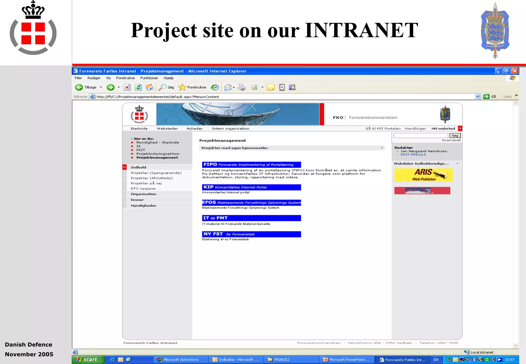Collapse Projekter med egen hjemmeside section
Screen dimensions: 526x364
382,148
